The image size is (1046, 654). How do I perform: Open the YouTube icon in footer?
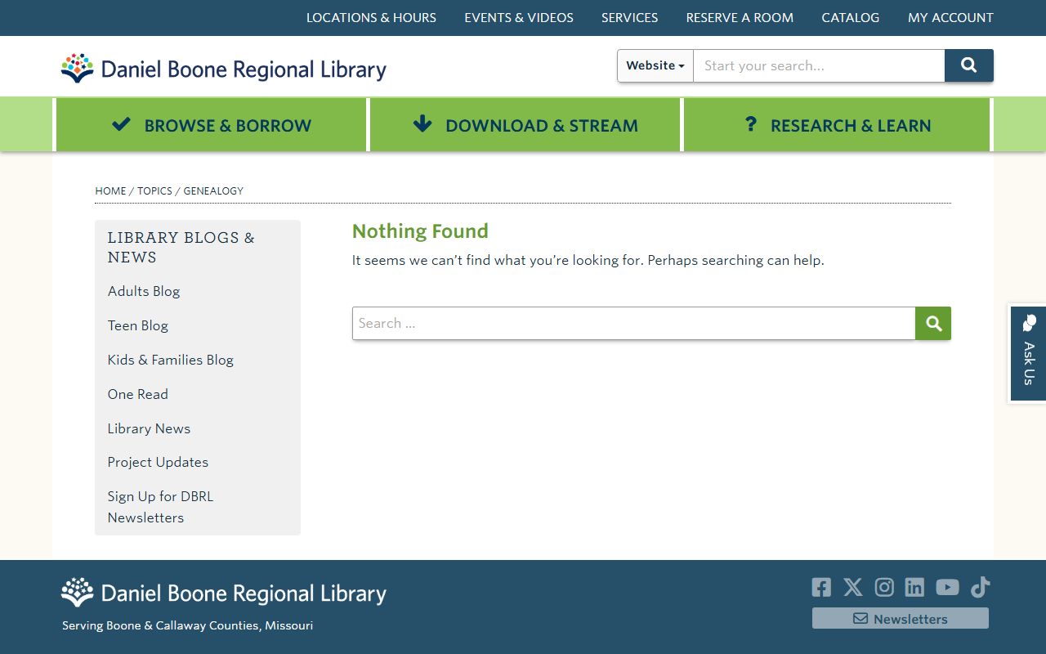(947, 587)
